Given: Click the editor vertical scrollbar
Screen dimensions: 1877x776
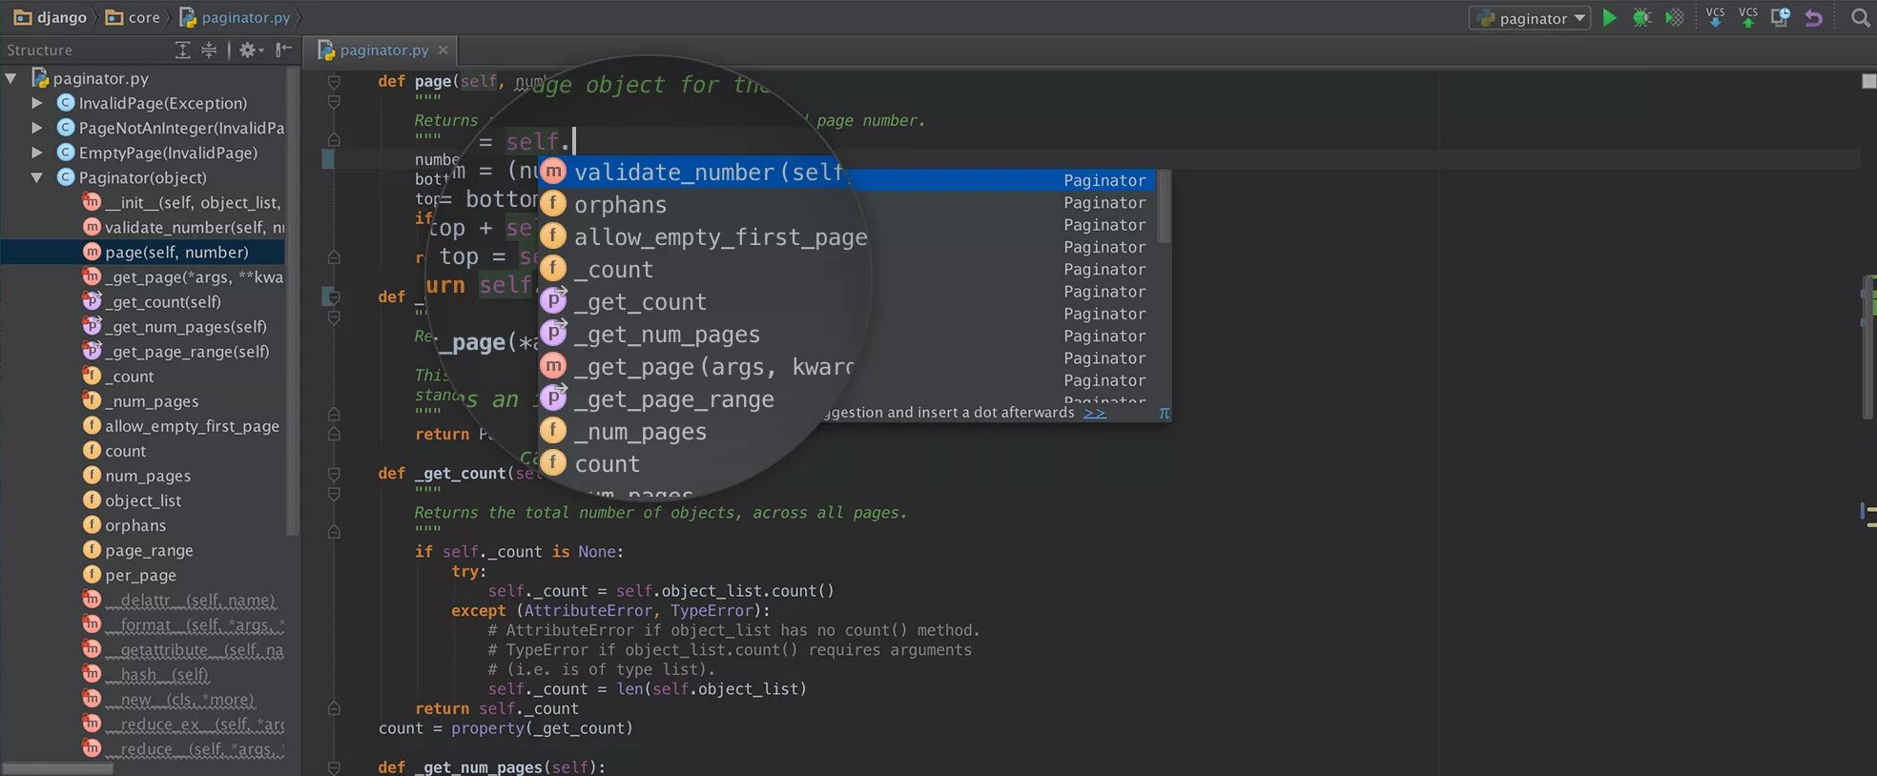Looking at the screenshot, I should pos(1867,347).
